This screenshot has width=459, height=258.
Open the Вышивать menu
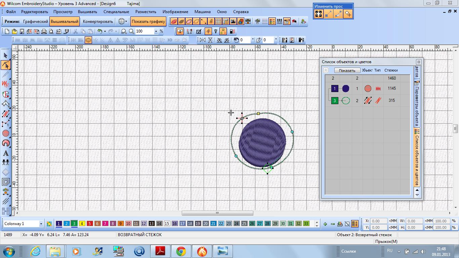[87, 11]
